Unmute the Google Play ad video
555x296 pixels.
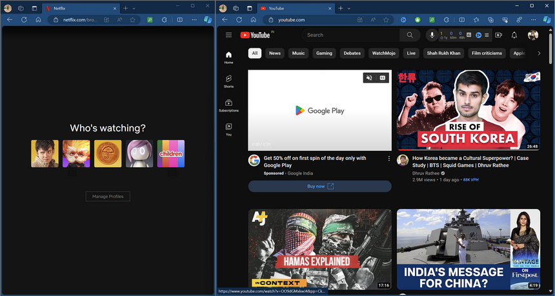(369, 77)
